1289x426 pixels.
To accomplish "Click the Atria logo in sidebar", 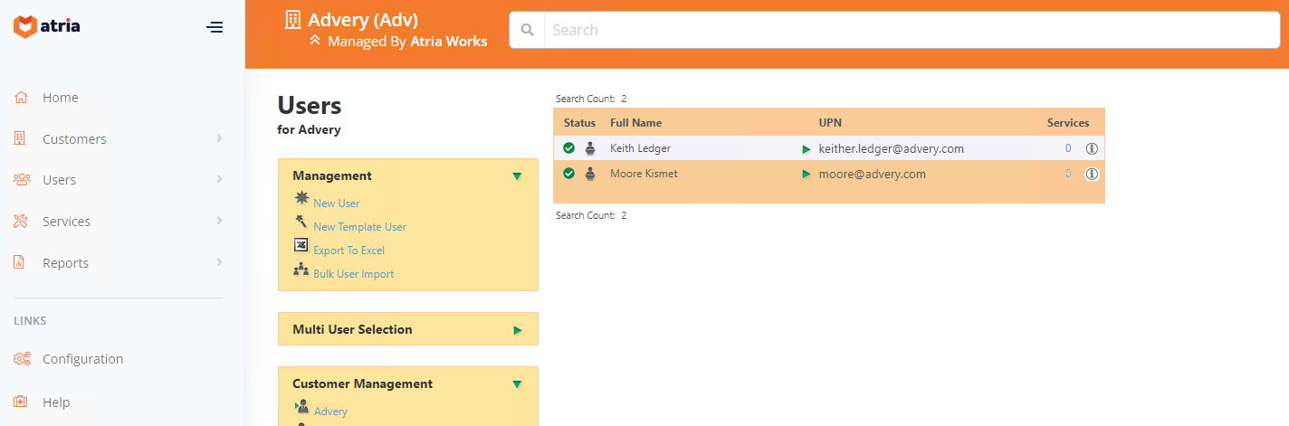I will pyautogui.click(x=47, y=26).
